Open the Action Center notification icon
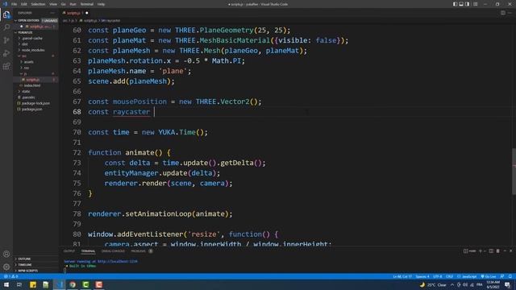 (x=507, y=284)
